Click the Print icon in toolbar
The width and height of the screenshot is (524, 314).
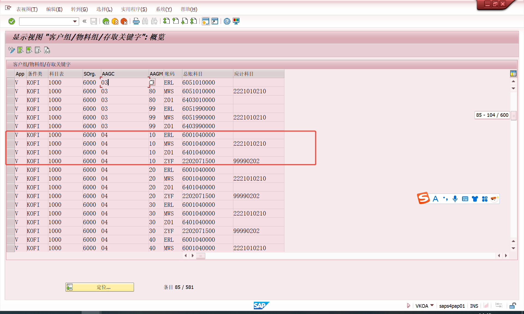(x=136, y=21)
